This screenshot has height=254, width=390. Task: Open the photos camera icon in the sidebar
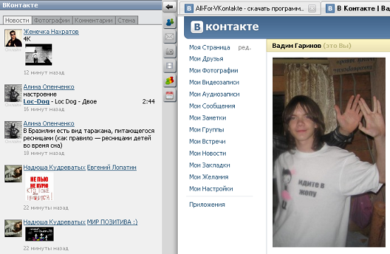(x=169, y=51)
